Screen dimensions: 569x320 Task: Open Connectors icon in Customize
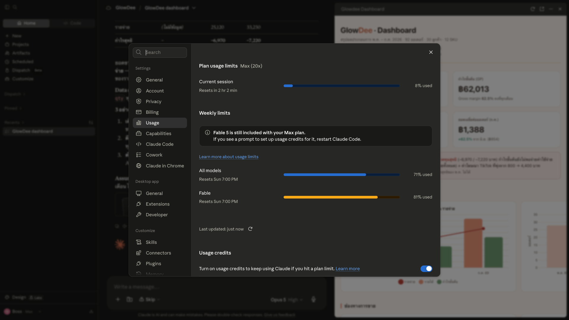tap(138, 253)
